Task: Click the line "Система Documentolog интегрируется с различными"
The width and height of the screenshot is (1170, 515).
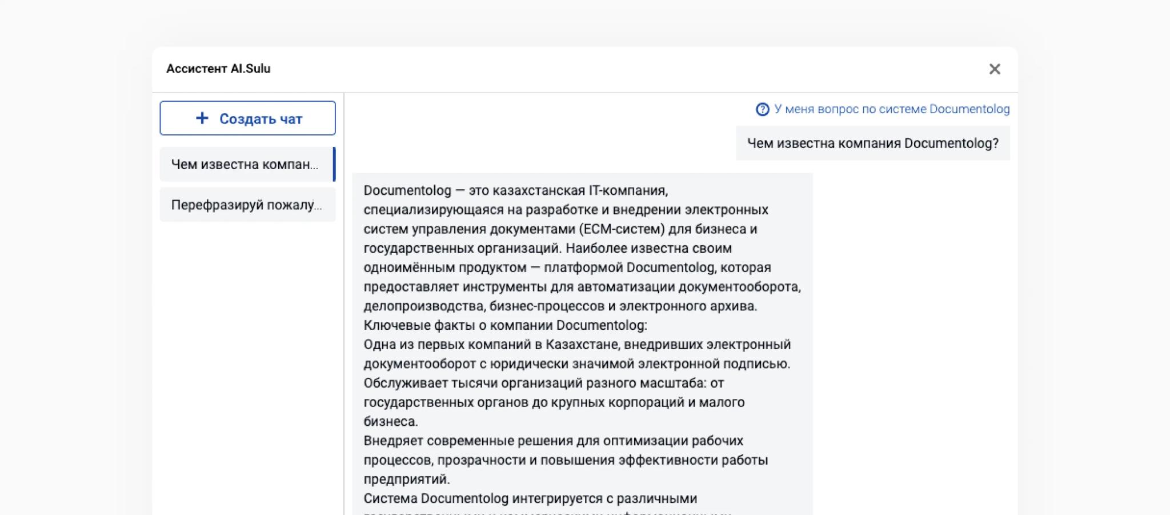Action: pyautogui.click(x=530, y=498)
